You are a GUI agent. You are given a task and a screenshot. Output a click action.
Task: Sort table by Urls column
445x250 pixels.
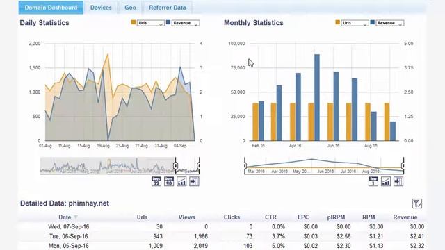(142, 217)
